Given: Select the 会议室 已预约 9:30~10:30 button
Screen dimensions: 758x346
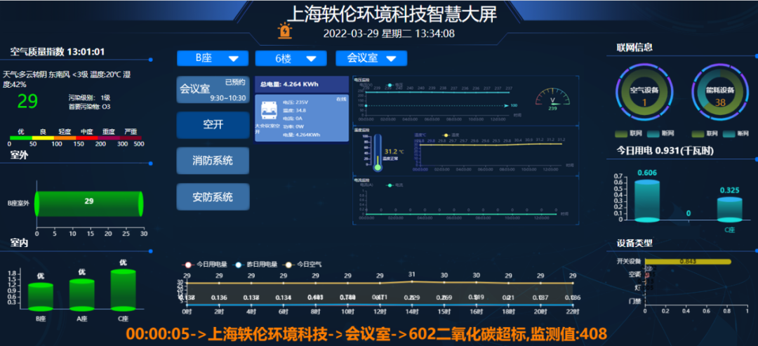Looking at the screenshot, I should click(x=213, y=89).
